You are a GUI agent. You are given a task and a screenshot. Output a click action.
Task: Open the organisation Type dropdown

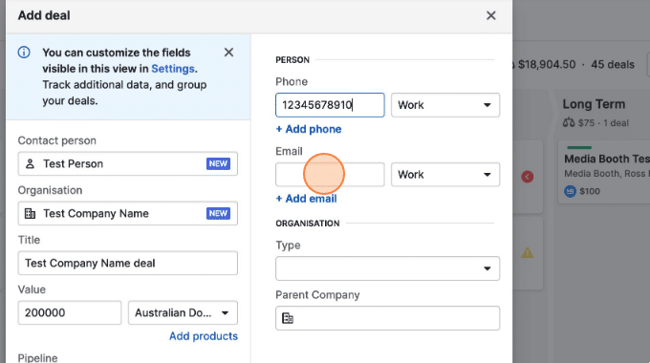tap(387, 268)
